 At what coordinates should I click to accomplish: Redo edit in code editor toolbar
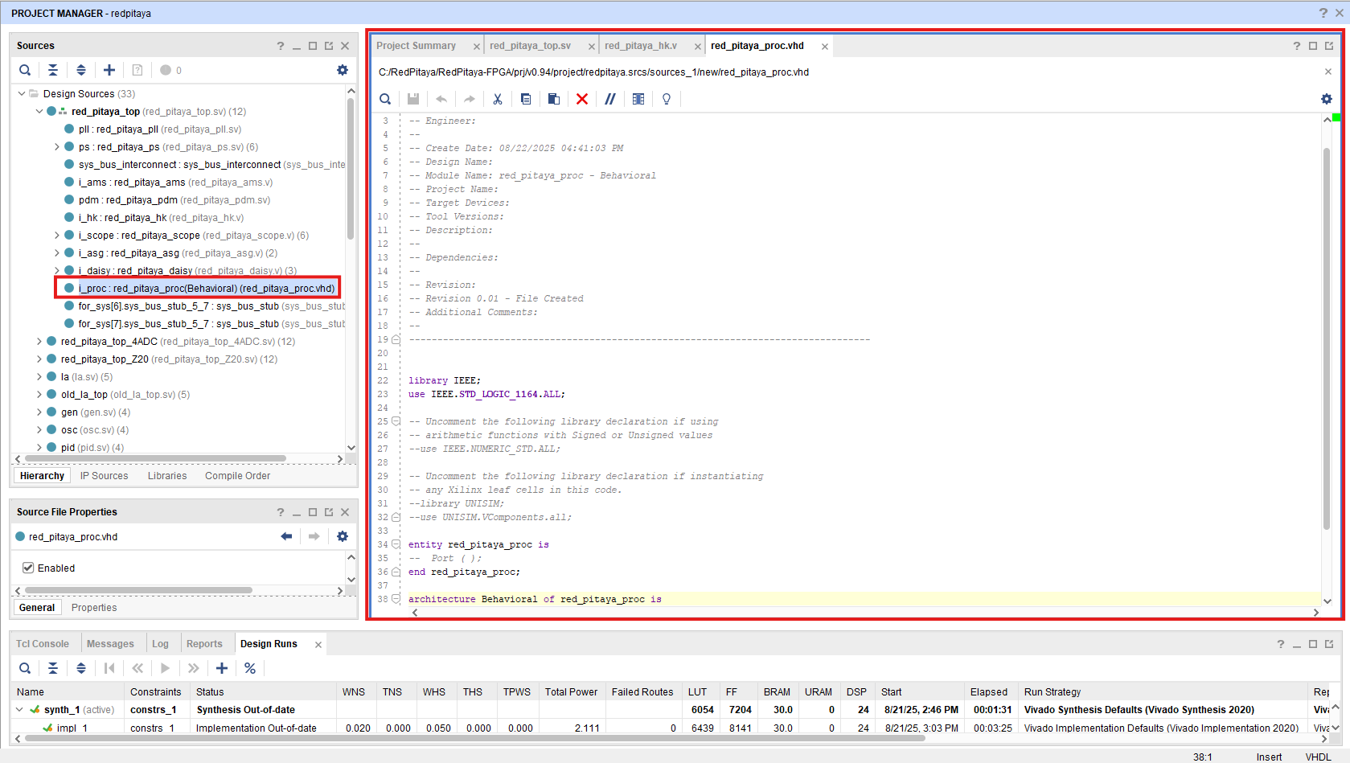pos(470,99)
